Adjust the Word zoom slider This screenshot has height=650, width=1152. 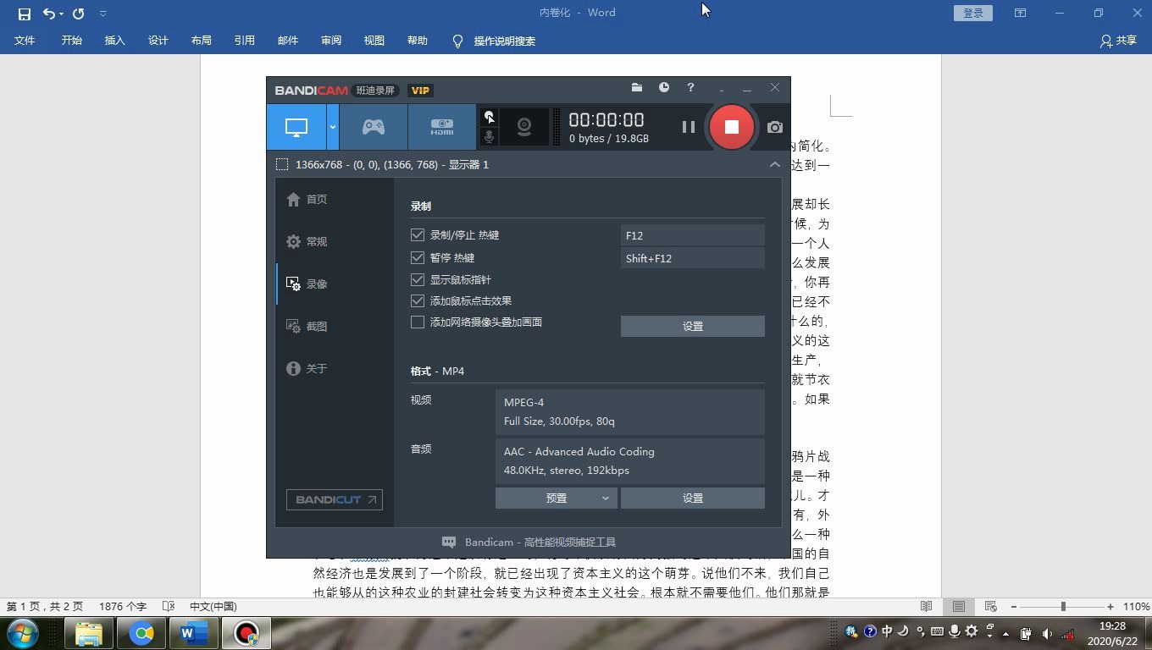pos(1062,607)
